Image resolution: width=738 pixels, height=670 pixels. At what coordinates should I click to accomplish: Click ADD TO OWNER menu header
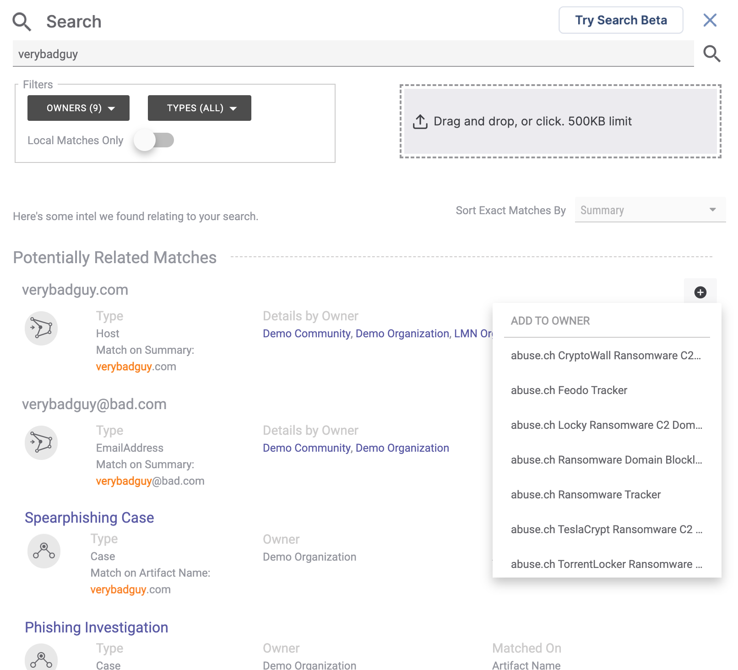click(x=550, y=321)
